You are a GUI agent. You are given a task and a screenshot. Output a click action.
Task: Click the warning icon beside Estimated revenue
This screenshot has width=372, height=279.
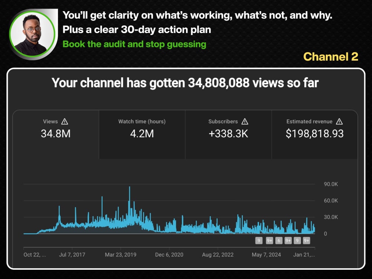[339, 122]
